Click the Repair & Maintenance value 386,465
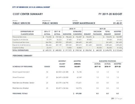Screen dimensions: 135x104 [48, 45]
